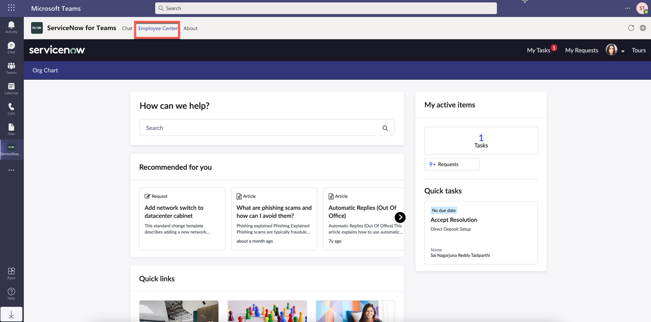Click the ServiceNow 'now' app logo
Viewport: 651px width, 322px height.
point(37,28)
